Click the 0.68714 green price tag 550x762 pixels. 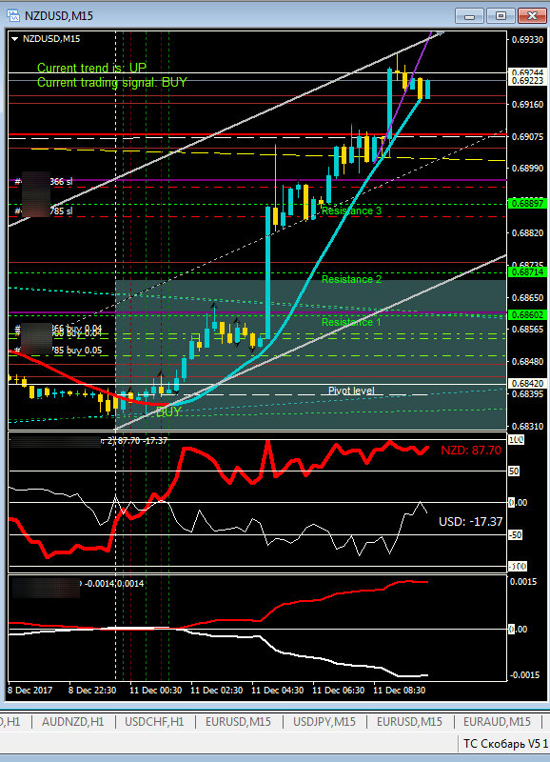click(x=526, y=272)
